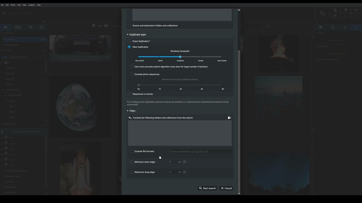Collapse the Filter section

tap(128, 111)
